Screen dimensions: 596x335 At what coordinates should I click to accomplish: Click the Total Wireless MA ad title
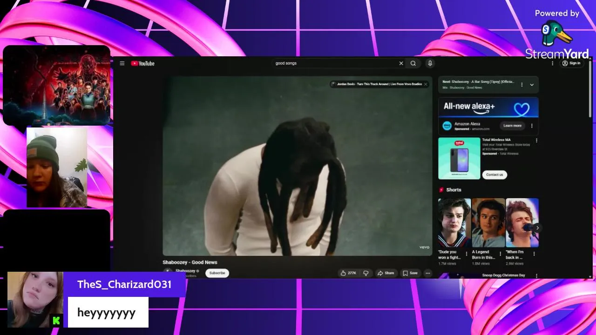tap(496, 140)
